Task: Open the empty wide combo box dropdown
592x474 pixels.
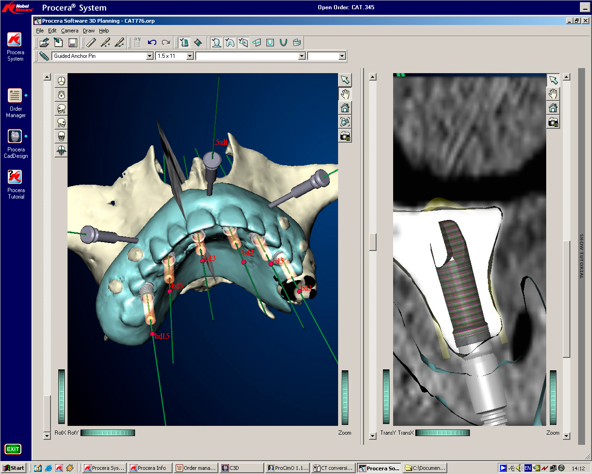Action: coord(302,56)
